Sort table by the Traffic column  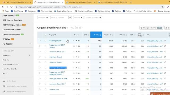tap(96, 35)
